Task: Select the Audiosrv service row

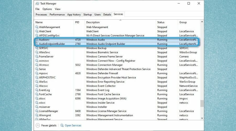Action: (117, 40)
